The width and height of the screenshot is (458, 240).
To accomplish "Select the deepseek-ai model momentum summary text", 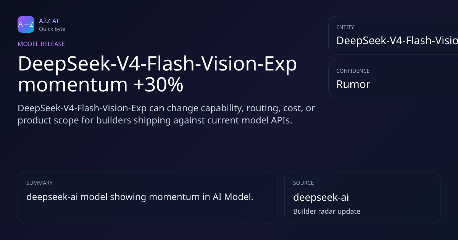I will click(140, 197).
